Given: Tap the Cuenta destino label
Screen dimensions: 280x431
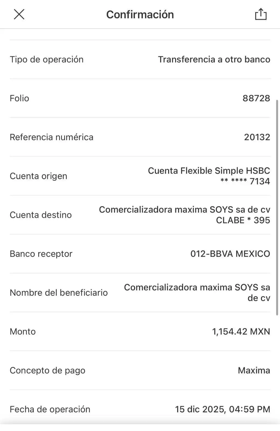Looking at the screenshot, I should (41, 215).
